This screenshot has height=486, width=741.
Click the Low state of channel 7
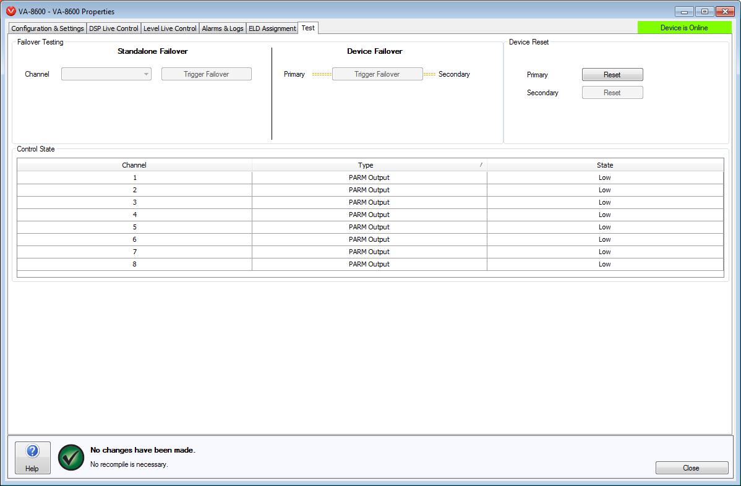point(605,252)
